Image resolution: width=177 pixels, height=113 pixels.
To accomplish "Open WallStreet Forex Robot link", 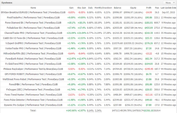I will pos(33,79).
